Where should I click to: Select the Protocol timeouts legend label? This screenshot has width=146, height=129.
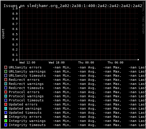[26, 100]
